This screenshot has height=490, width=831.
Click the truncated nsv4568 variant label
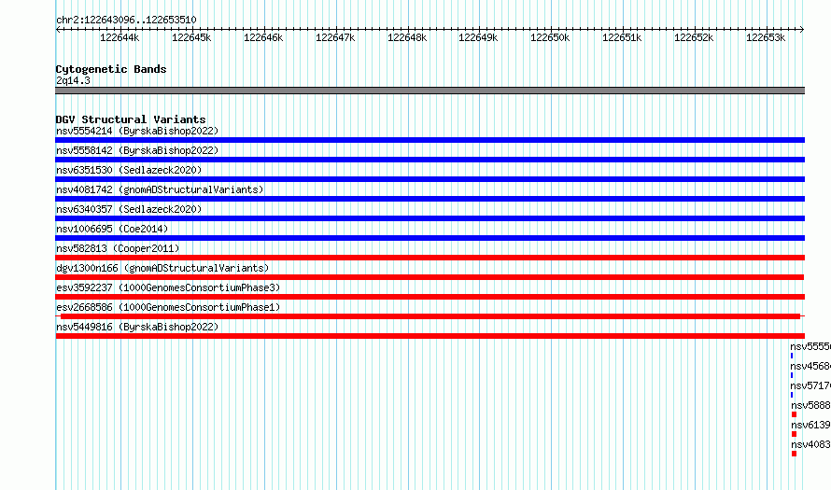point(810,366)
